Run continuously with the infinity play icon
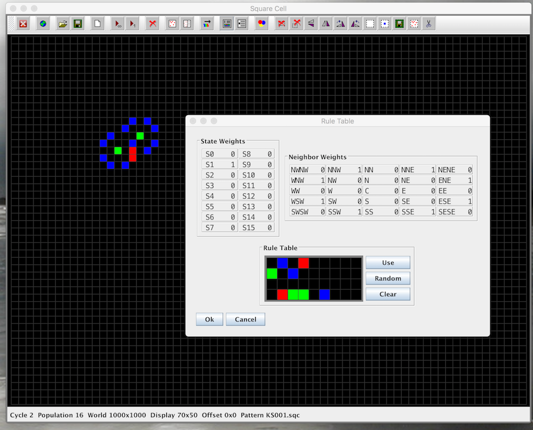This screenshot has height=430, width=533. (x=118, y=24)
